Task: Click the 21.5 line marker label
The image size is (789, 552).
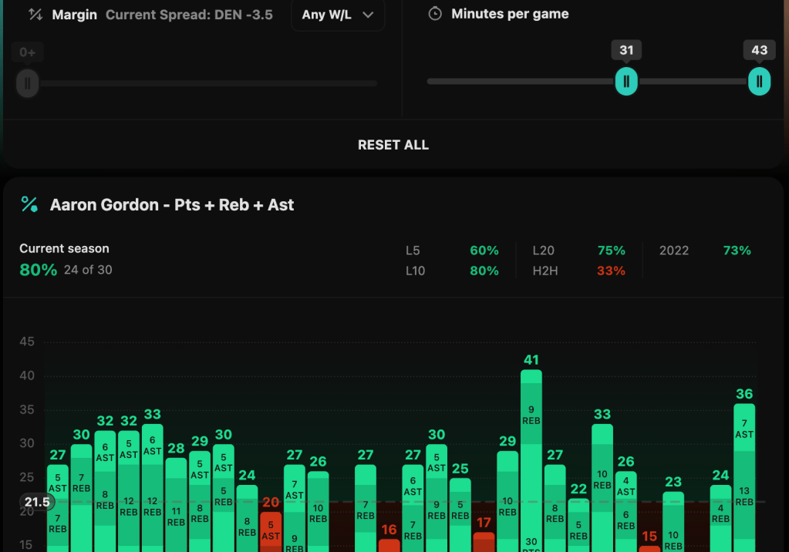Action: point(36,502)
